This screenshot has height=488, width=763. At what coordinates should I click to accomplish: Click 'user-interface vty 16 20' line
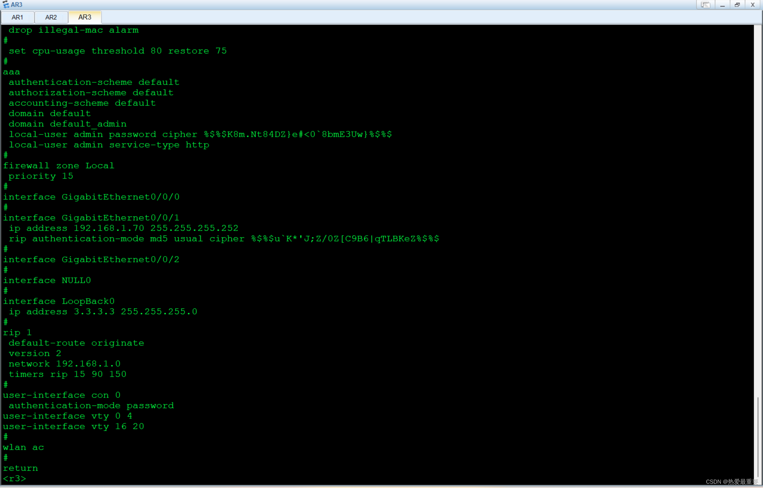pyautogui.click(x=74, y=427)
